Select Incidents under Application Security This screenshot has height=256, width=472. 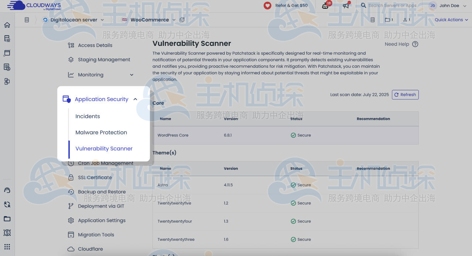(x=88, y=116)
